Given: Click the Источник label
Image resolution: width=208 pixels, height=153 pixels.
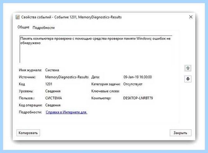Looking at the screenshot, I should 27,77.
